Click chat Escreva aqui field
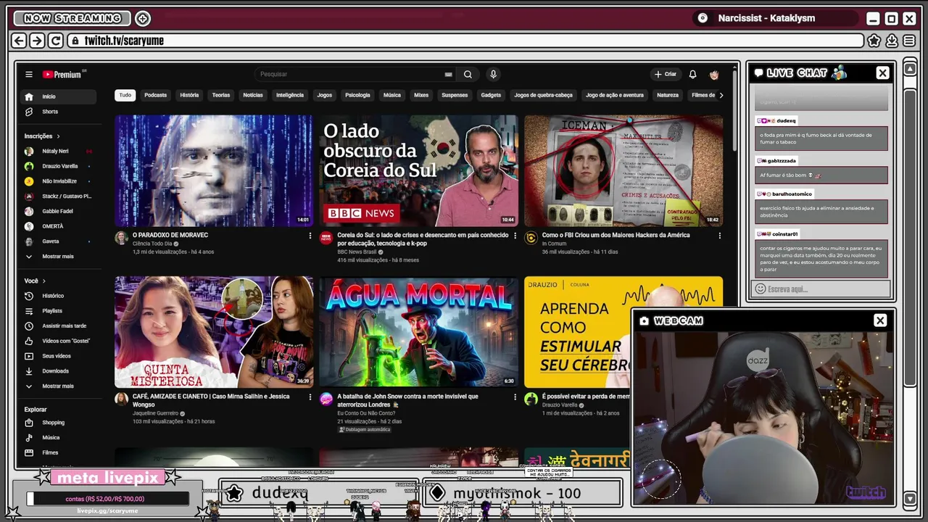 click(x=821, y=289)
